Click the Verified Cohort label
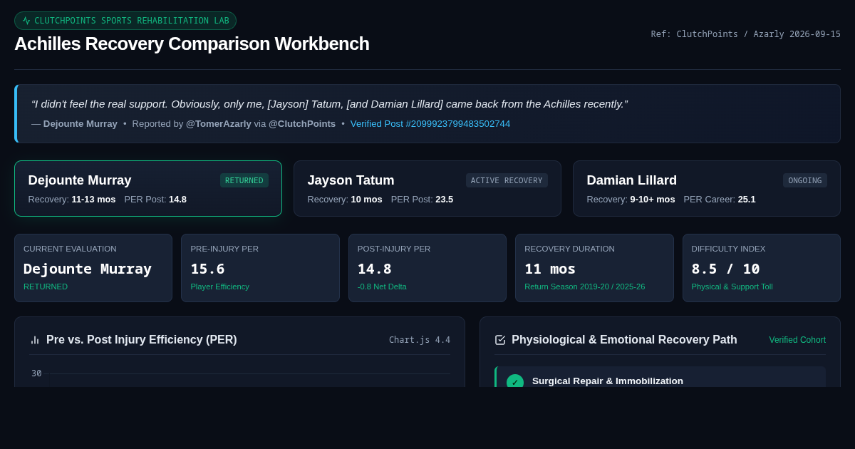The height and width of the screenshot is (449, 855). point(797,340)
